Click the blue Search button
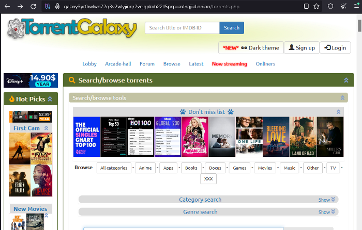This screenshot has width=362, height=230. (232, 28)
